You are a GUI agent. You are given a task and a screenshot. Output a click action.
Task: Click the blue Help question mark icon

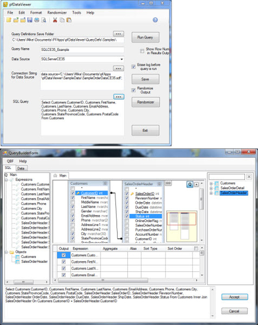pos(155,20)
